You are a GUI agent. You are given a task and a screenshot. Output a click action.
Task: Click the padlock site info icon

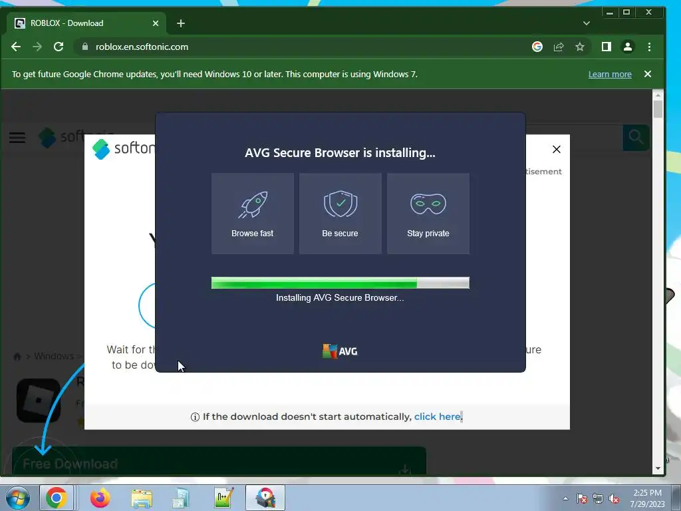(85, 47)
